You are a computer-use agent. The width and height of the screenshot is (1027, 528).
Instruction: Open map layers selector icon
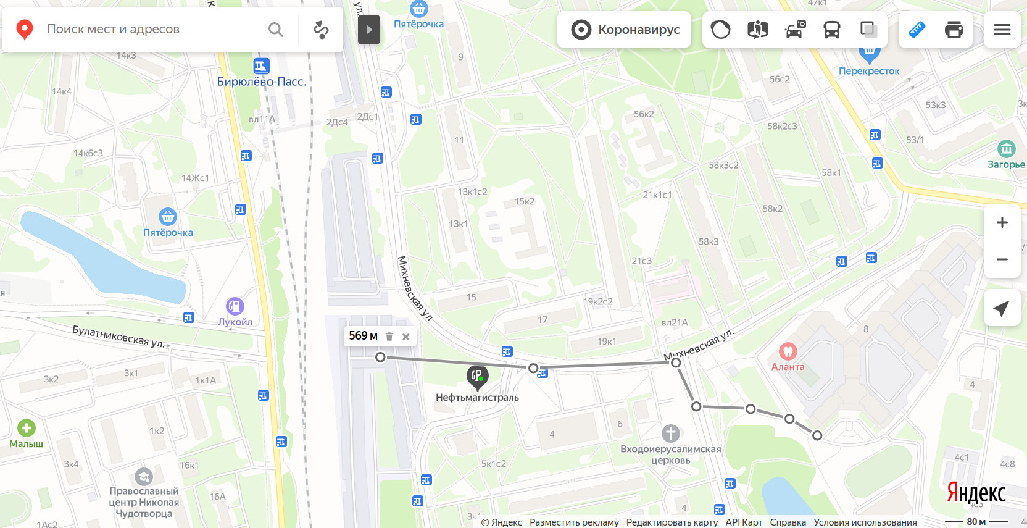[868, 30]
